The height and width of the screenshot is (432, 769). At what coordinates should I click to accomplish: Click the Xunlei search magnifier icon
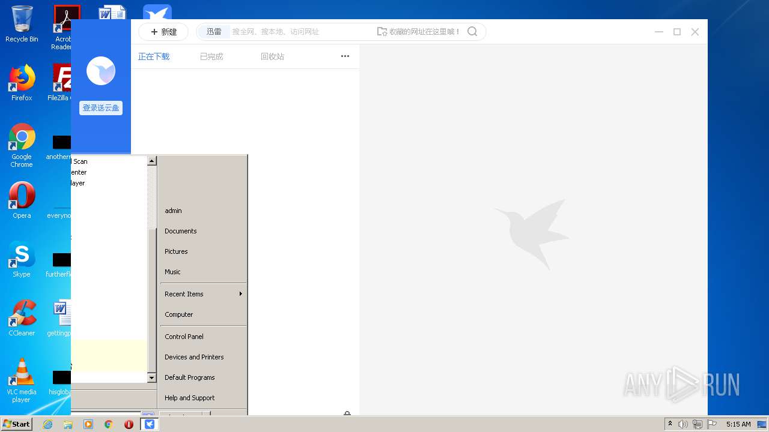coord(472,32)
